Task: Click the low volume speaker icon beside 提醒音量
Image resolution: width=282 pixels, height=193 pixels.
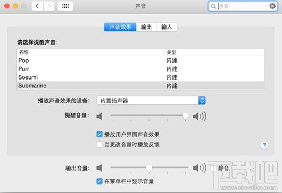Action: click(99, 116)
